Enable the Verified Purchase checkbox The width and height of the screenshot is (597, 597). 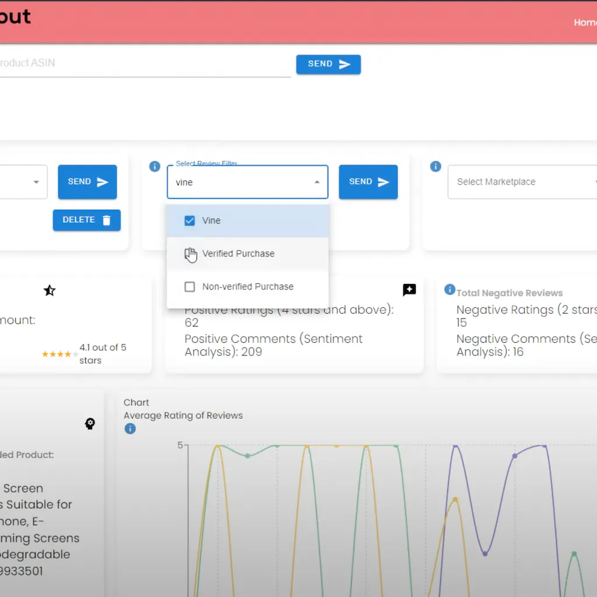(189, 254)
